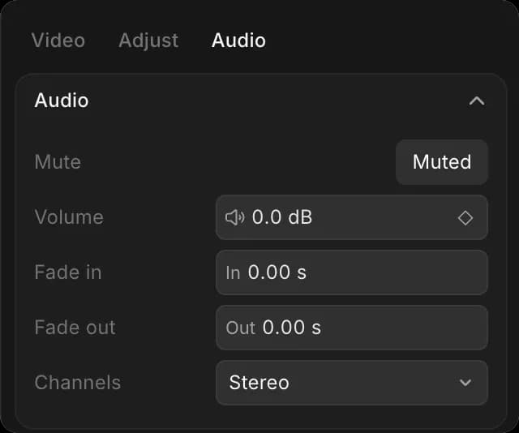Select the Audio tab
The width and height of the screenshot is (519, 433).
(238, 41)
